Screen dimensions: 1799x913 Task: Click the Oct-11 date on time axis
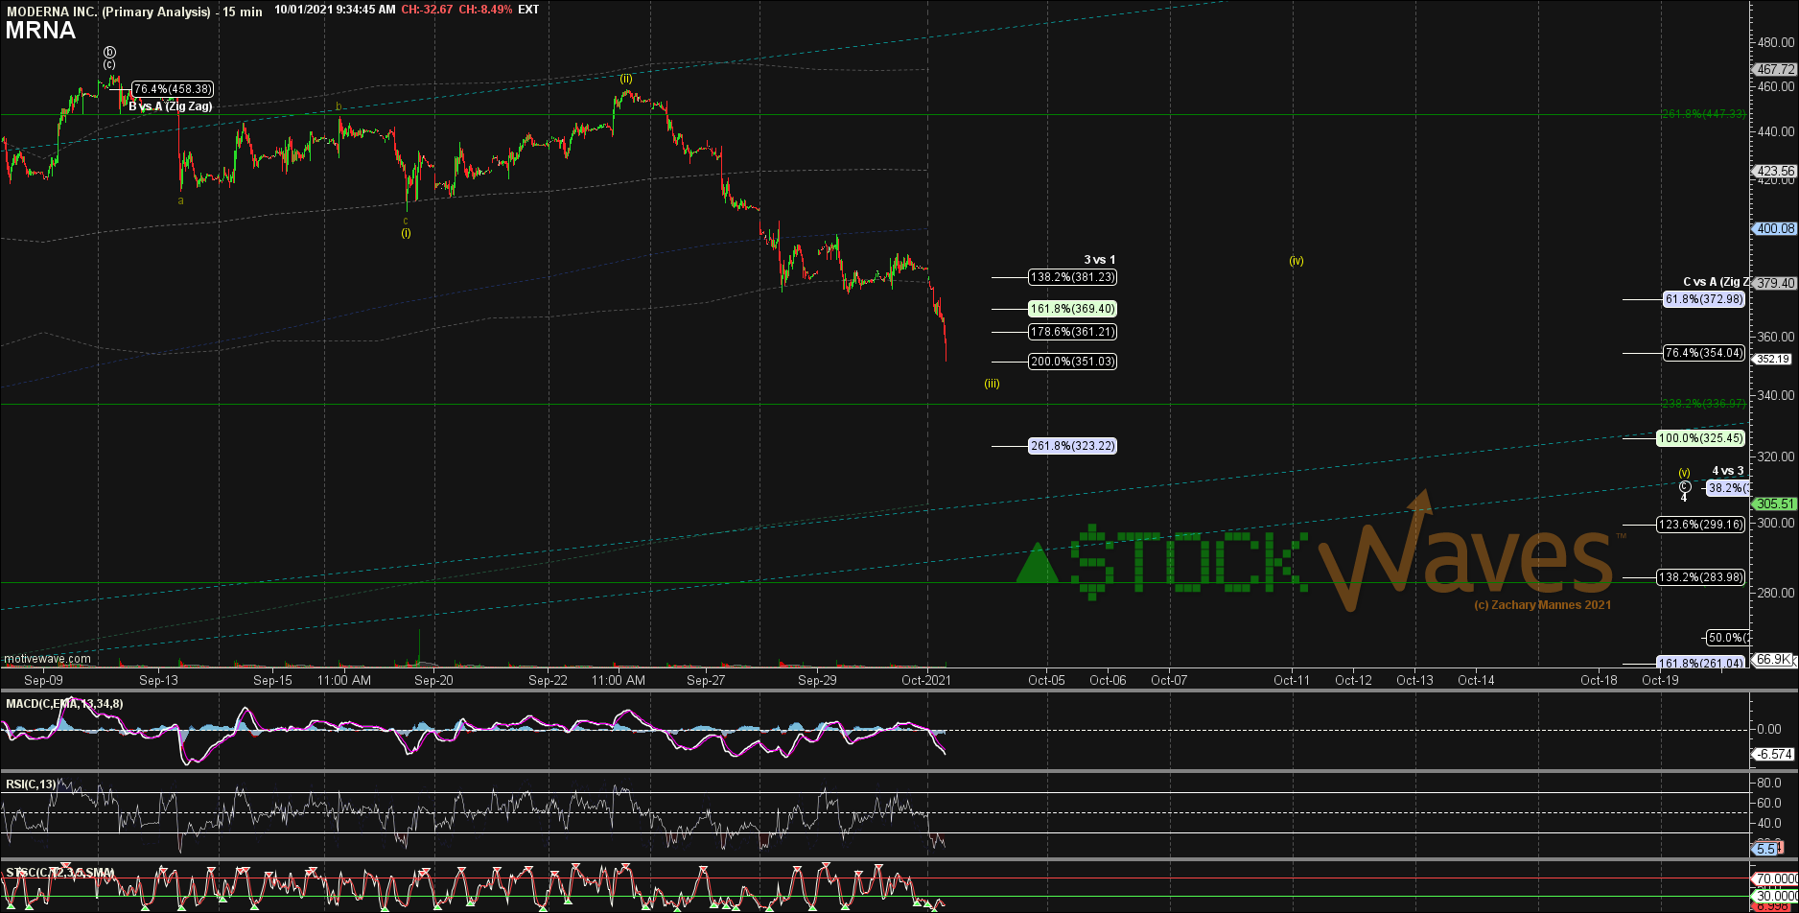tap(1292, 680)
